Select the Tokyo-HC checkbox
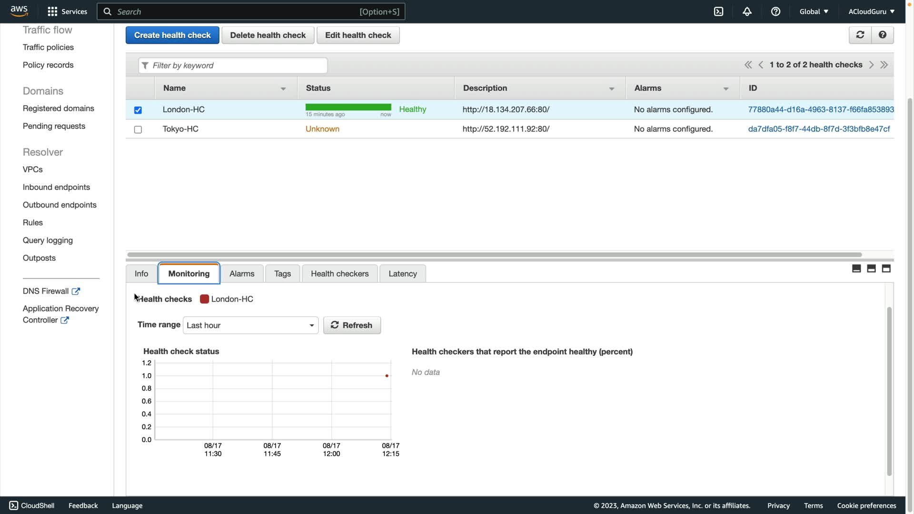The height and width of the screenshot is (514, 914). pos(138,129)
